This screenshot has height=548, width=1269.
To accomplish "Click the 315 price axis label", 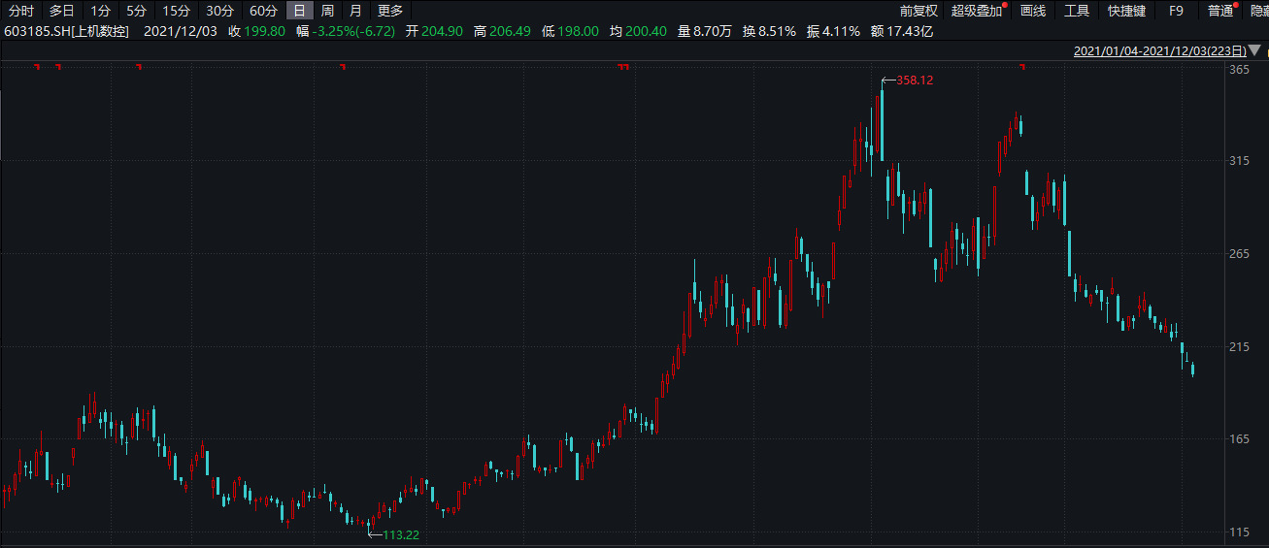I will [1239, 160].
